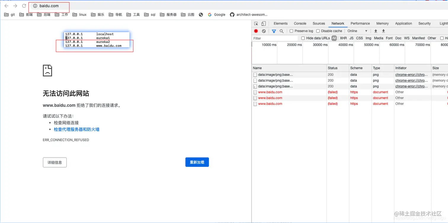Image resolution: width=448 pixels, height=223 pixels.
Task: Open site info icon beside baidu.com
Action: [x=35, y=6]
